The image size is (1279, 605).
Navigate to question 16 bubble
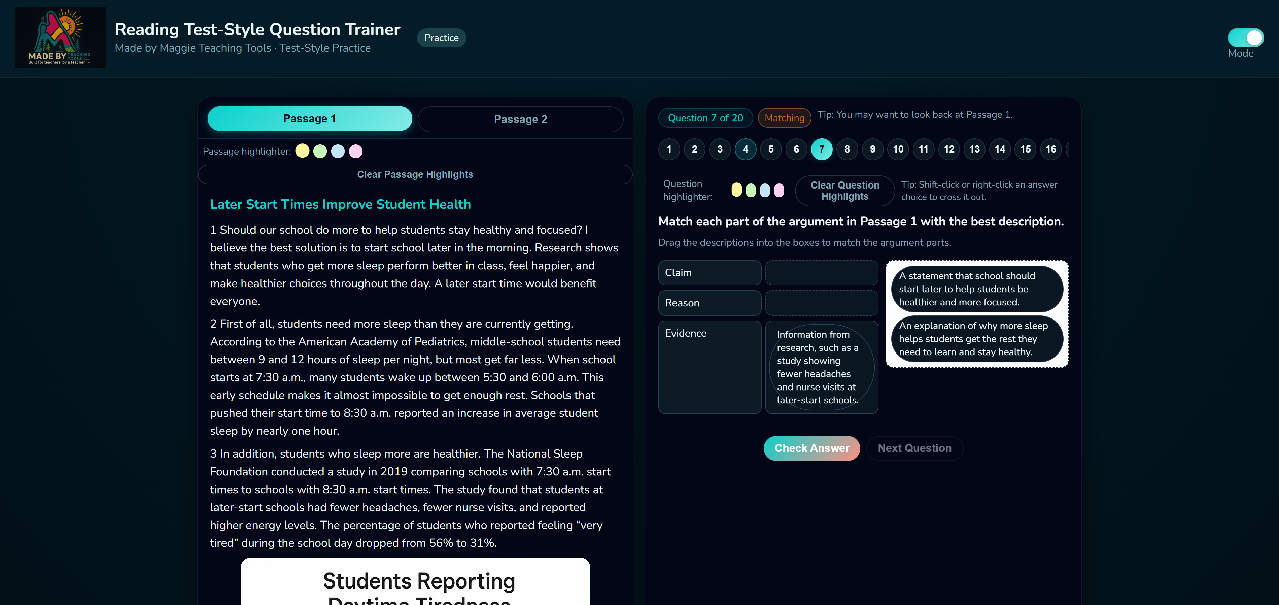tap(1050, 149)
